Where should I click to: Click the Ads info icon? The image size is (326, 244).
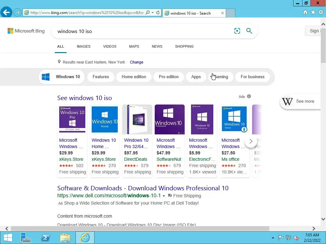pyautogui.click(x=249, y=97)
